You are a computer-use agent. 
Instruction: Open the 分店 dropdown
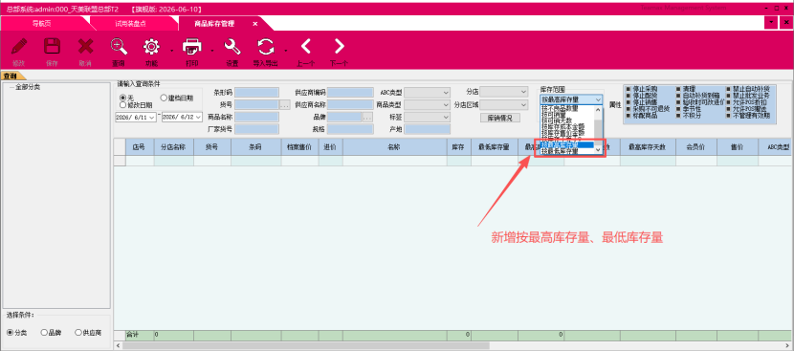(x=504, y=92)
